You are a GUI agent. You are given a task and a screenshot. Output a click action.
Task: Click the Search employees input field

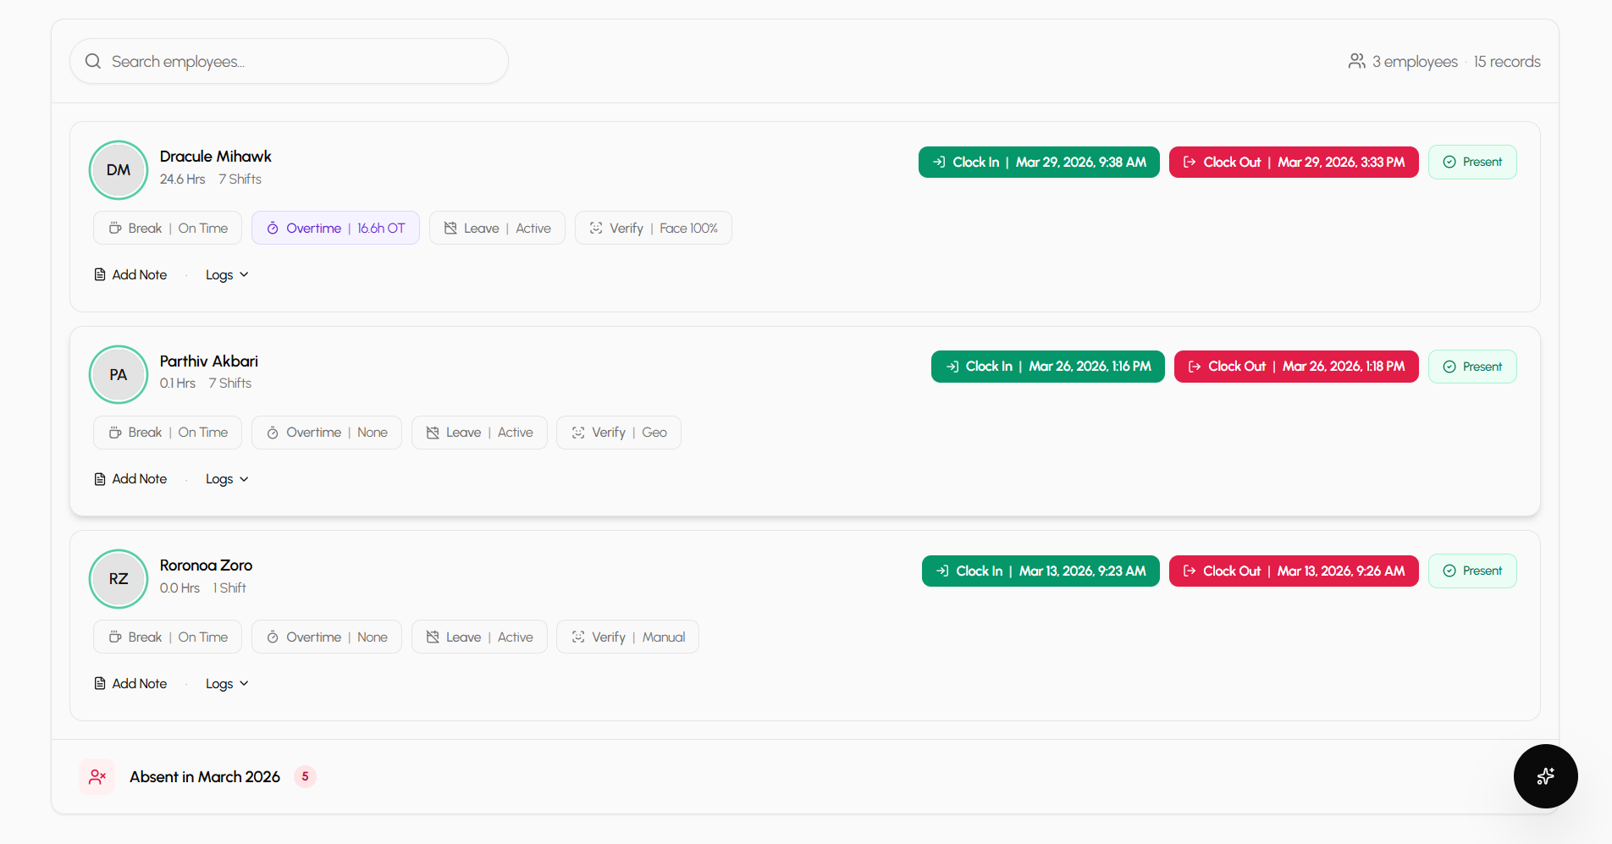288,61
